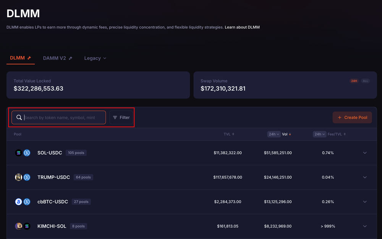Sort pools by Vol column

coord(286,134)
